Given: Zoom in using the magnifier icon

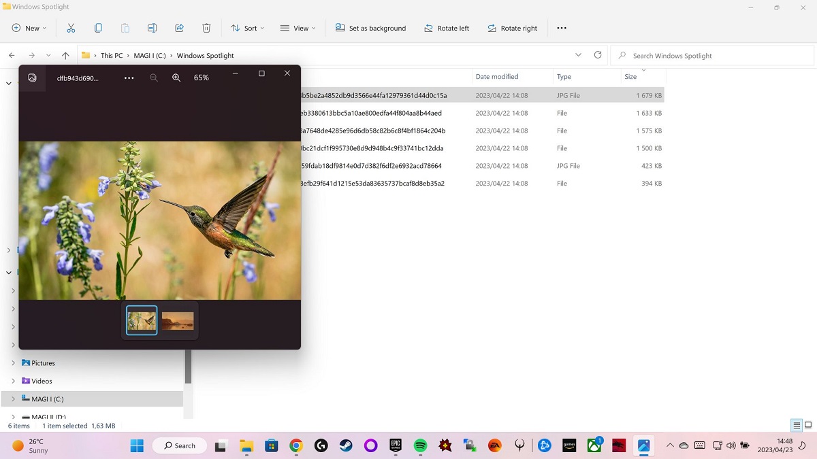Looking at the screenshot, I should pyautogui.click(x=176, y=78).
